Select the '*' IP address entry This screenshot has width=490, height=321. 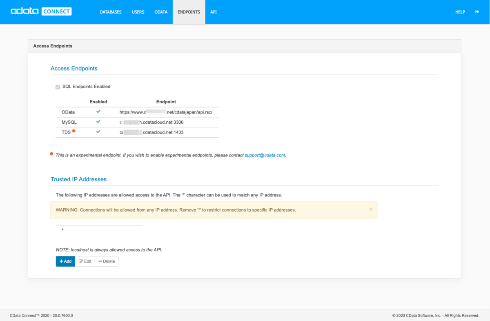99,230
